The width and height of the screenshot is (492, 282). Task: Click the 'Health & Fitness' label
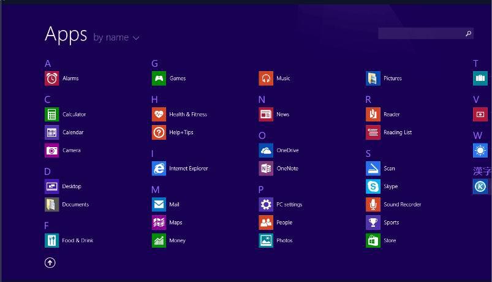[188, 115]
